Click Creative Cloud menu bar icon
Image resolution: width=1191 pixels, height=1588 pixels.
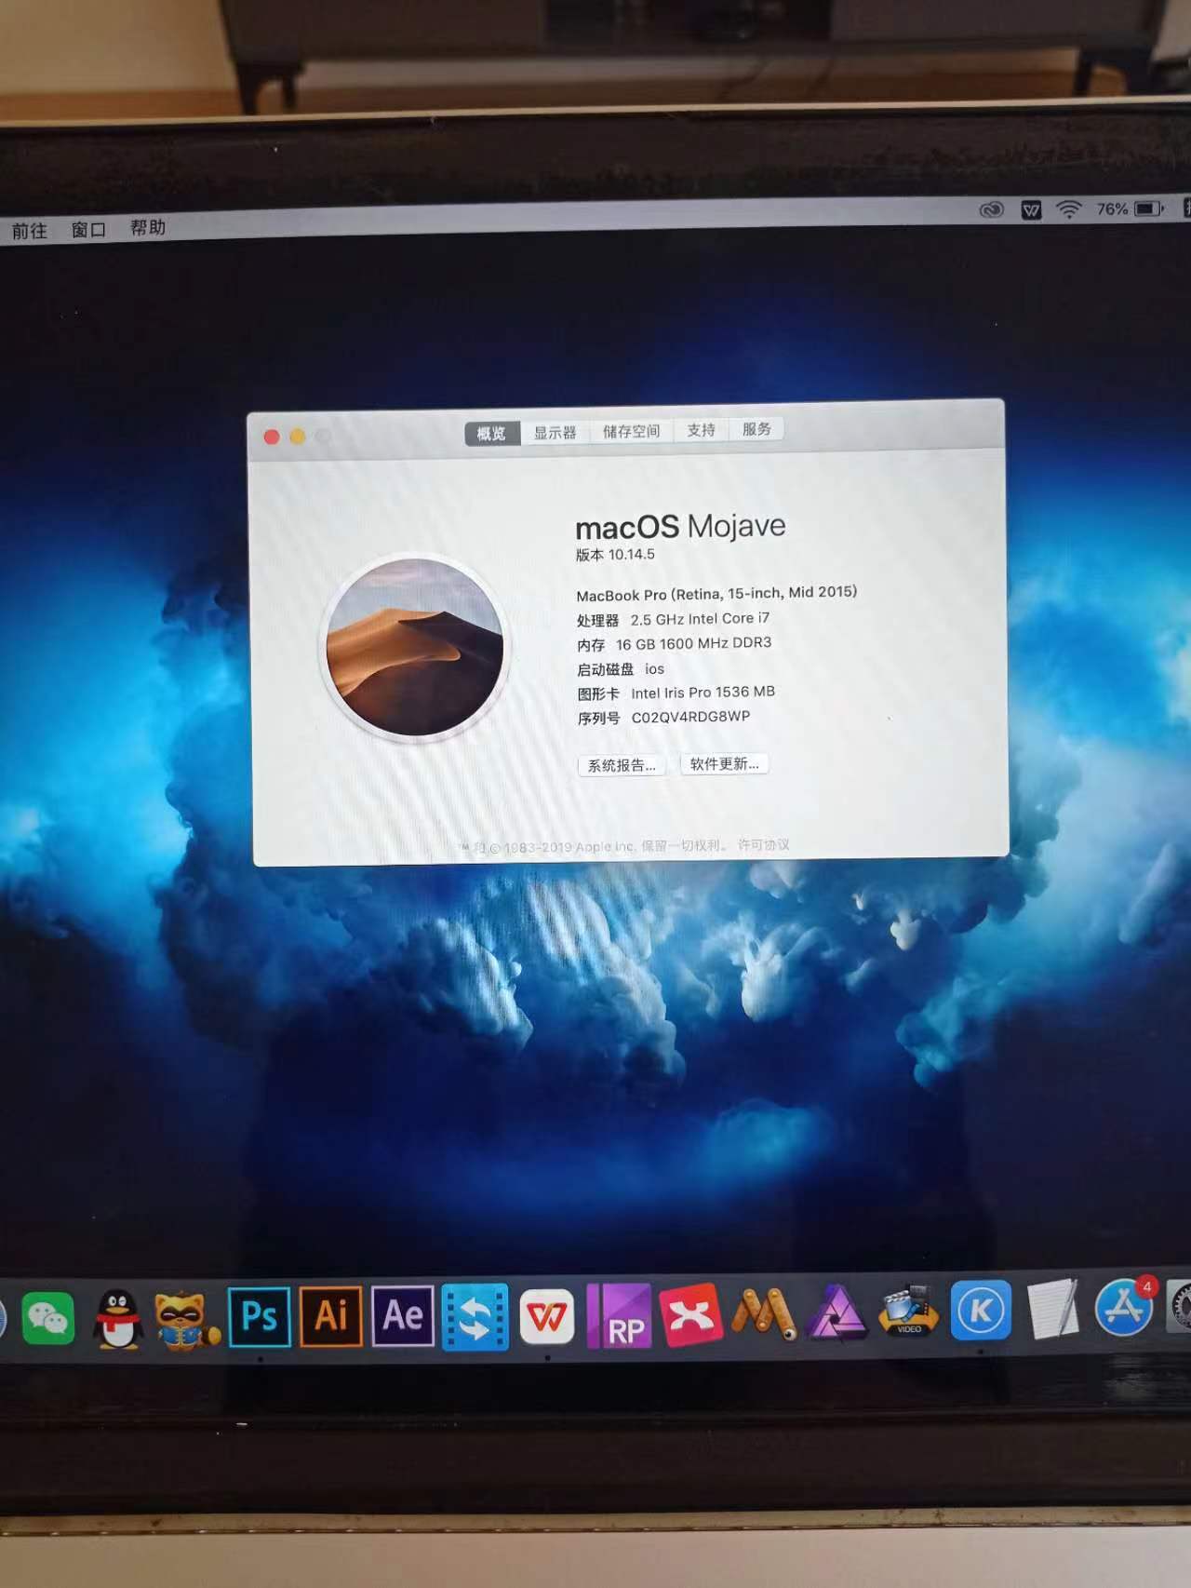pyautogui.click(x=992, y=209)
